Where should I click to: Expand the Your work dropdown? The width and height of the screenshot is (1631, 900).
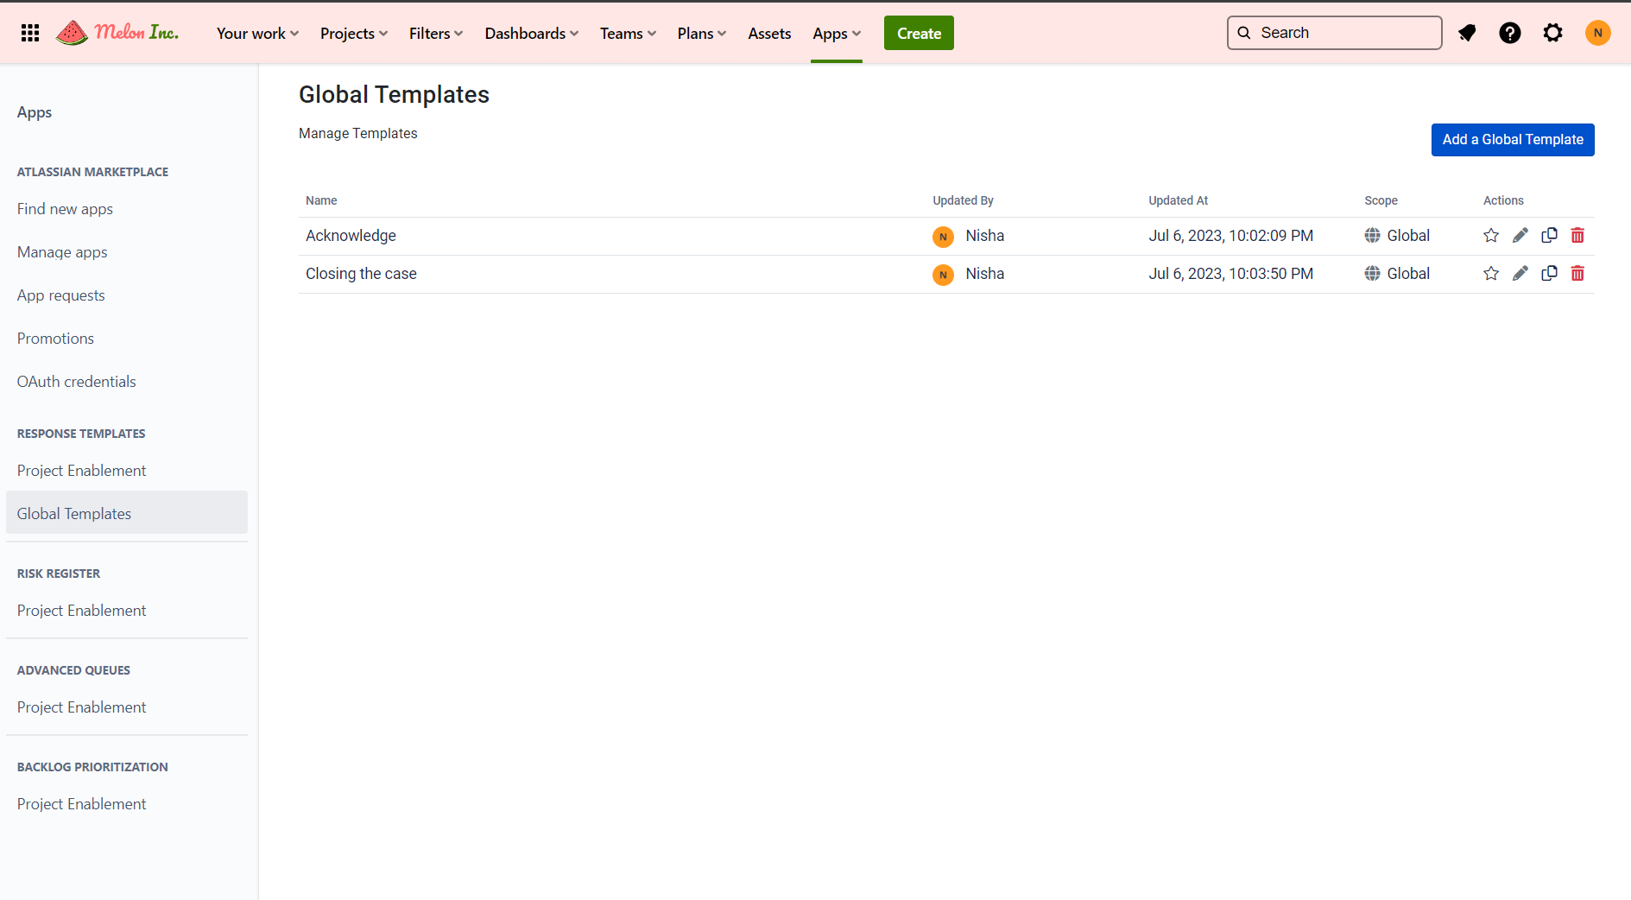[257, 34]
